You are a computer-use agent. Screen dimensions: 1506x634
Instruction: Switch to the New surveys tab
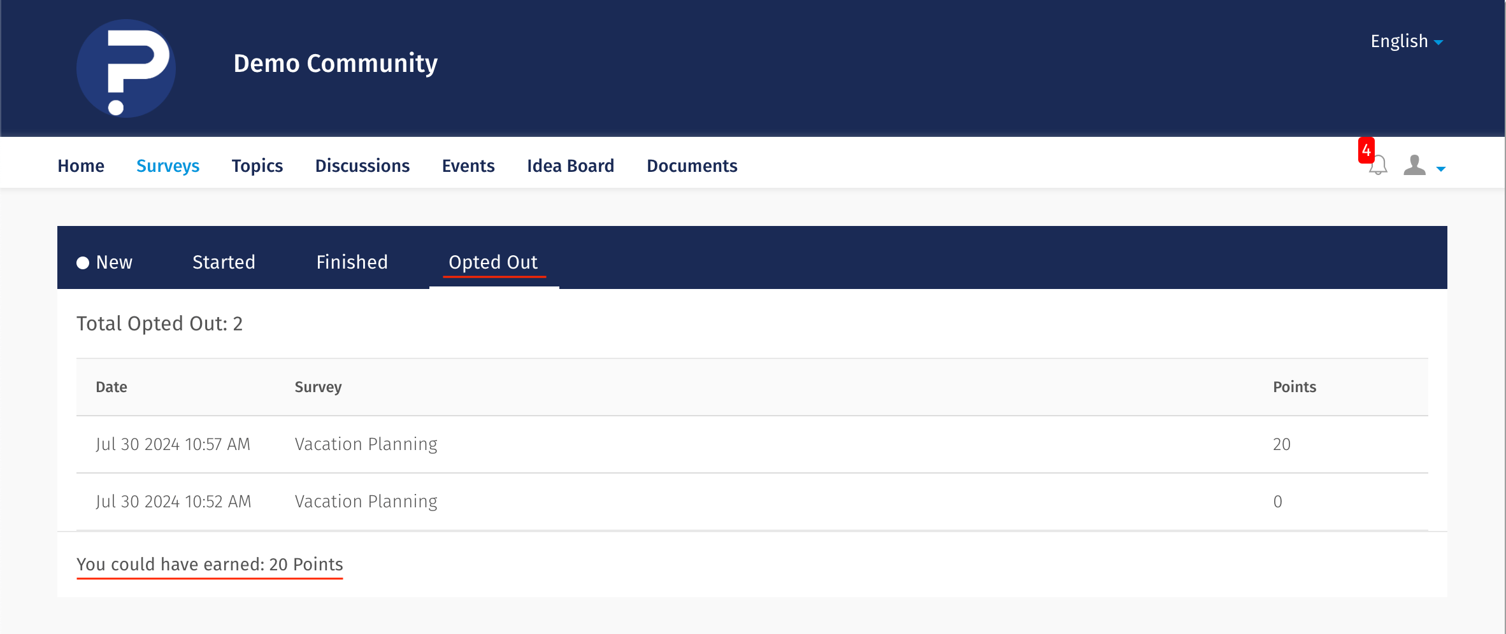tap(114, 262)
